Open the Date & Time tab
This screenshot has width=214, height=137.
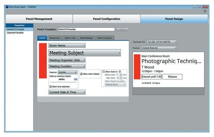point(70,38)
